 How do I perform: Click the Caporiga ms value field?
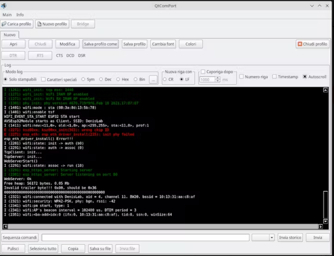[208, 79]
